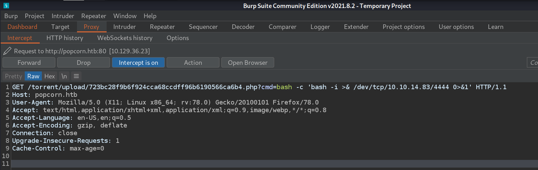Select the Proxy tab
Screen dimensions: 538x170
[x=91, y=27]
